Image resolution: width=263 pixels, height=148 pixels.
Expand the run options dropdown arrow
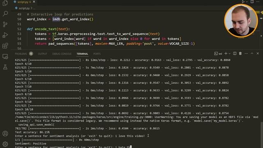pyautogui.click(x=247, y=2)
